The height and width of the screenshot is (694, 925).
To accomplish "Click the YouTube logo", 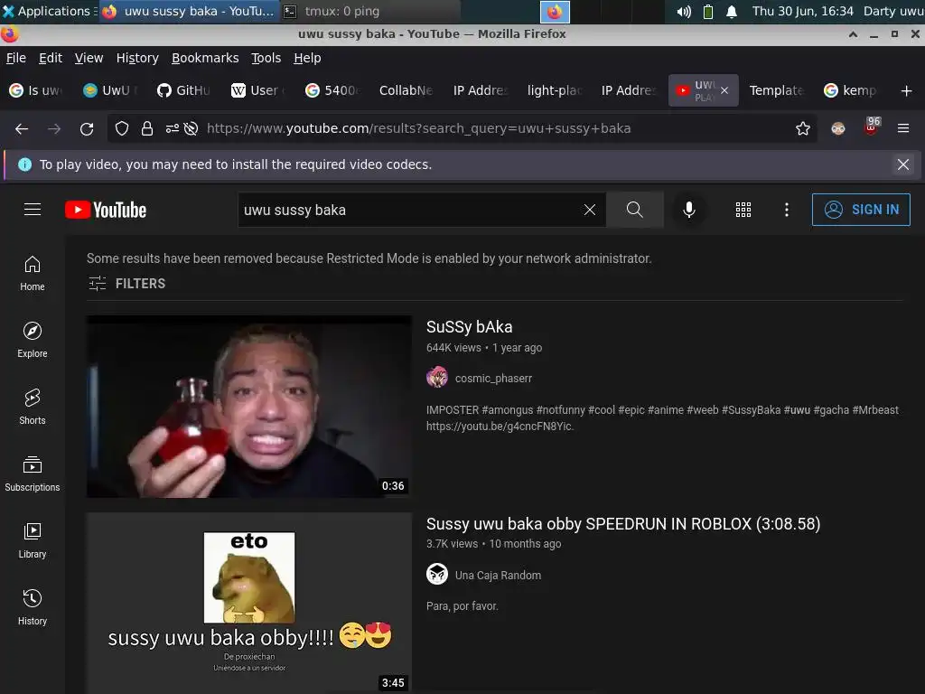I will (x=106, y=210).
